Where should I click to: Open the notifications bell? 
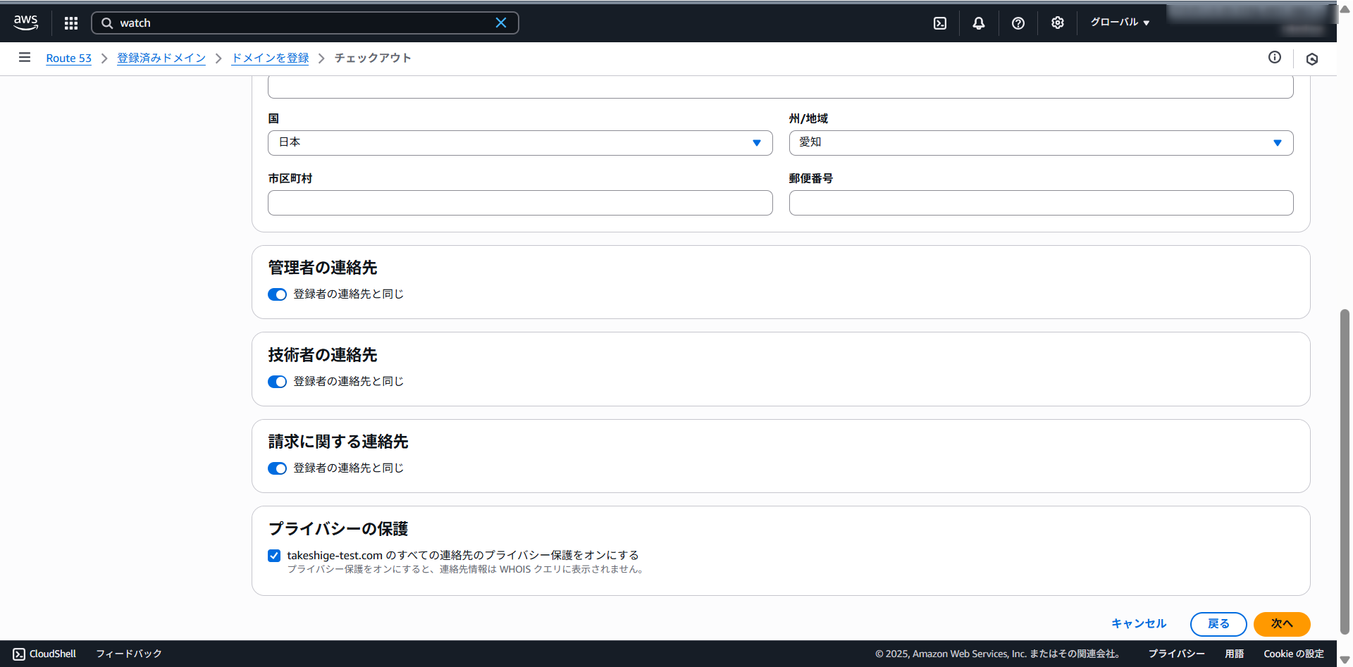pyautogui.click(x=978, y=23)
